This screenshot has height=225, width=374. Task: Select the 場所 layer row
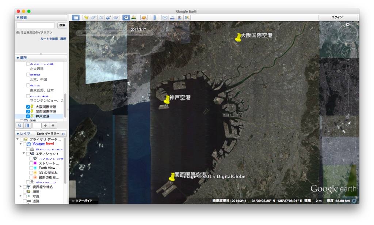(x=36, y=192)
